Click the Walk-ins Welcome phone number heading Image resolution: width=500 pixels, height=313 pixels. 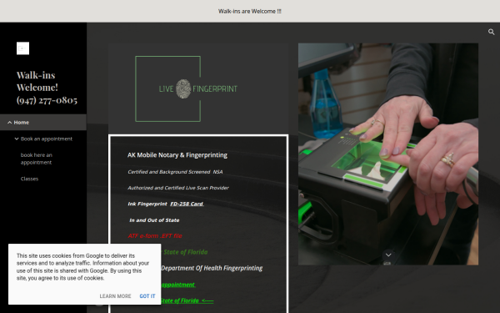point(47,88)
